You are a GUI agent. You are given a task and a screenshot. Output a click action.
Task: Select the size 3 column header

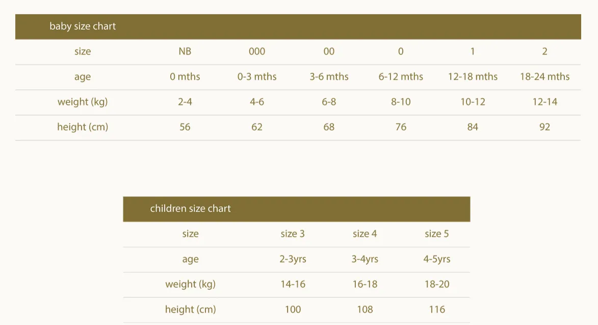[x=293, y=233]
